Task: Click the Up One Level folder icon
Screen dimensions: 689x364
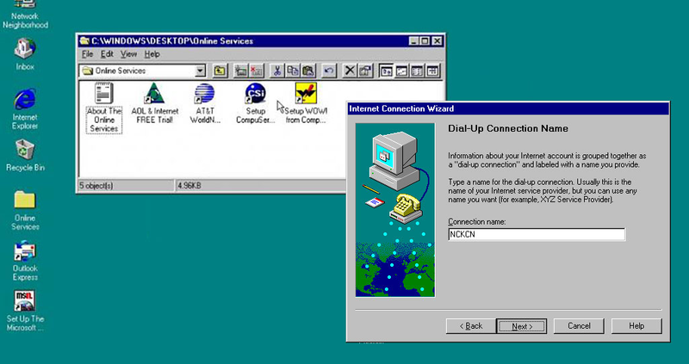Action: tap(220, 71)
